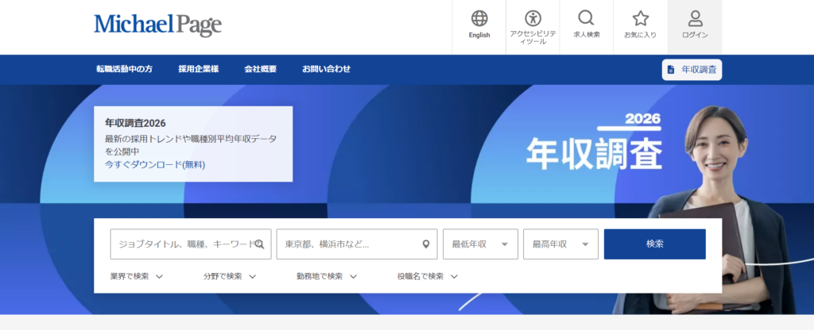Click the login person icon
This screenshot has width=814, height=330.
point(695,19)
